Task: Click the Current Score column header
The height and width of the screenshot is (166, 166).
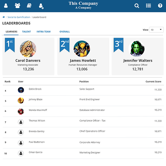Action: pyautogui.click(x=153, y=82)
